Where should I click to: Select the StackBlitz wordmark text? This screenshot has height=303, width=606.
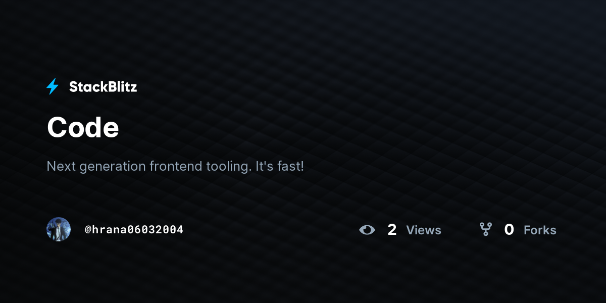click(x=103, y=87)
